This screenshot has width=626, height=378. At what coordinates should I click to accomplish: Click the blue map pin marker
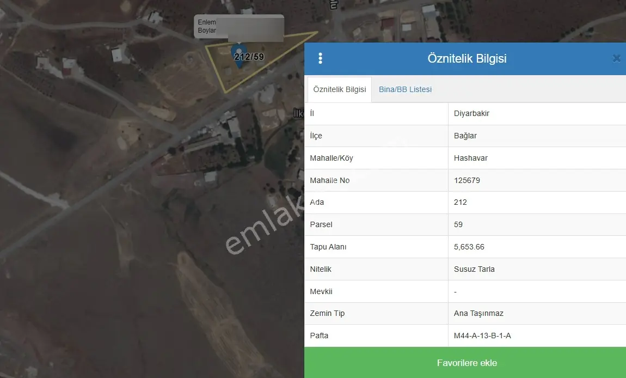pyautogui.click(x=239, y=57)
